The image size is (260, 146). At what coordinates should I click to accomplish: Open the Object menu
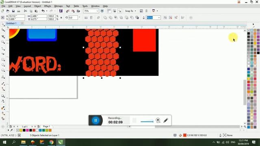pyautogui.click(x=37, y=6)
